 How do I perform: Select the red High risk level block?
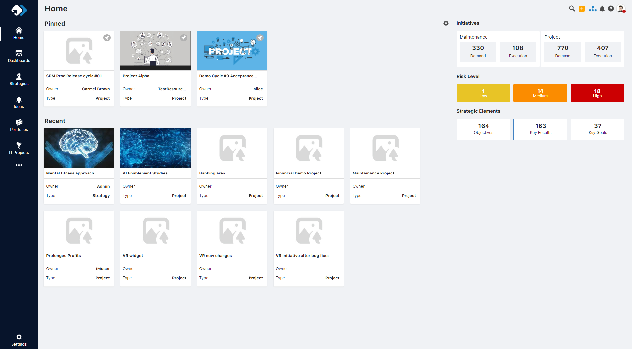tap(597, 93)
